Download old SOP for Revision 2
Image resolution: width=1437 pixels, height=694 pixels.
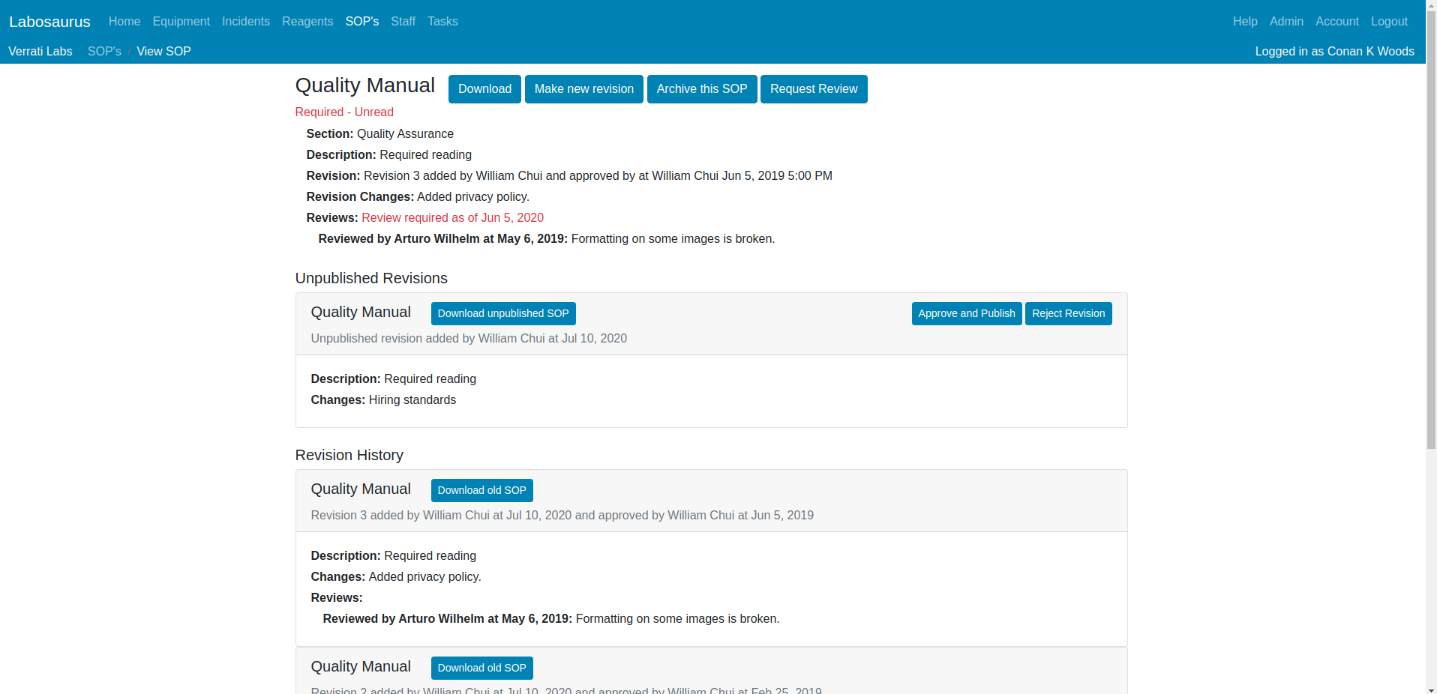point(481,668)
